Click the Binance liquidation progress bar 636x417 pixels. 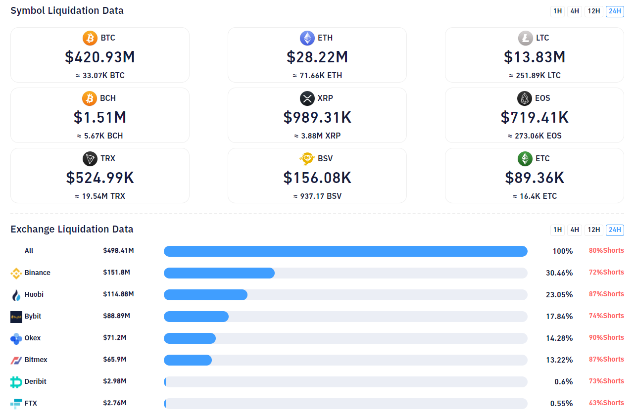coord(345,273)
